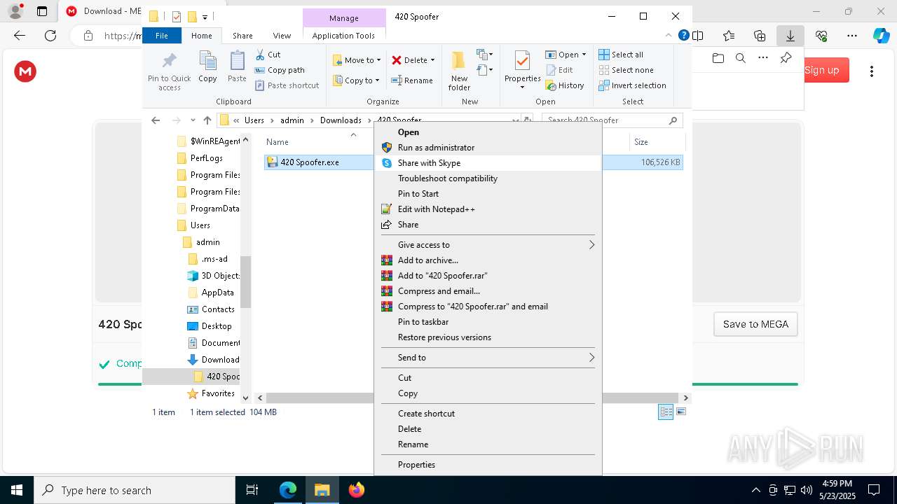
Task: Click Invert selection in ribbon
Action: 632,85
